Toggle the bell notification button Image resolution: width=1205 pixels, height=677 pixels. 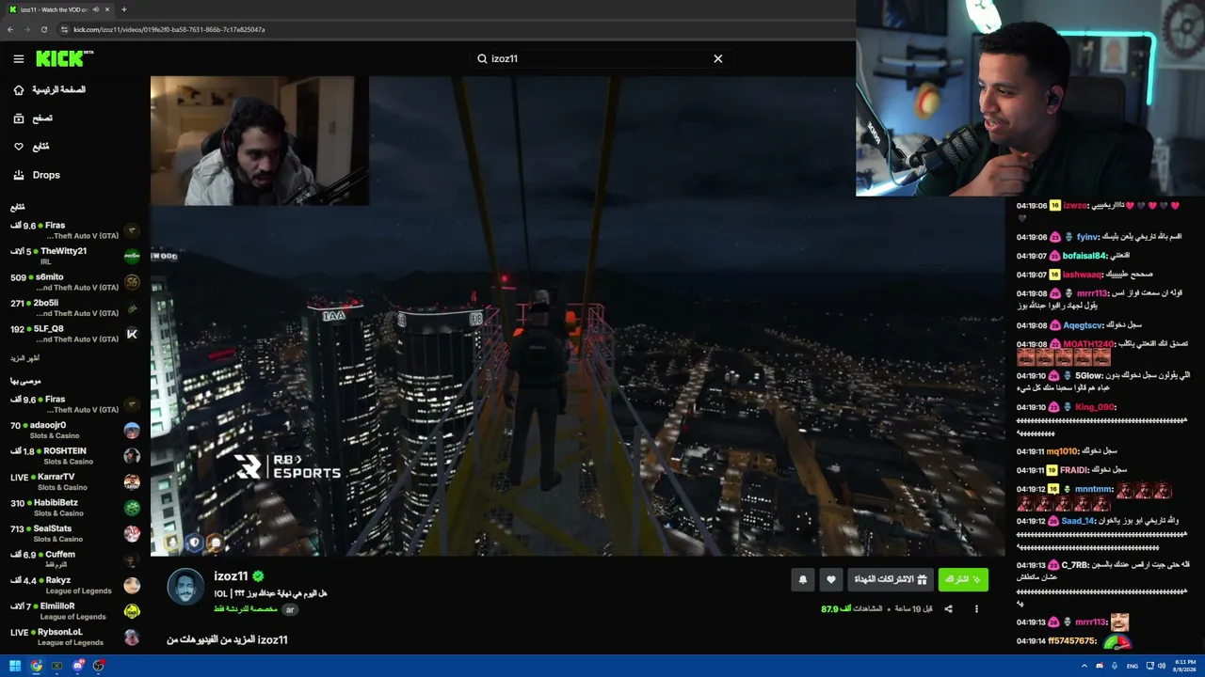pos(803,580)
